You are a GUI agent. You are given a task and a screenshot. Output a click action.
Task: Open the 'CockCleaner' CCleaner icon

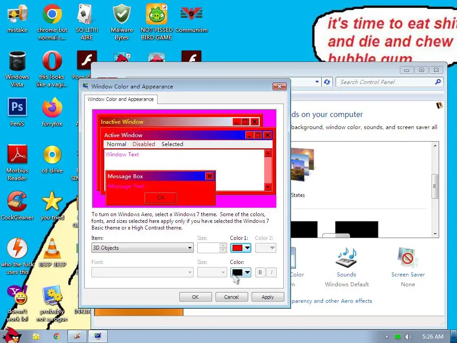17,201
